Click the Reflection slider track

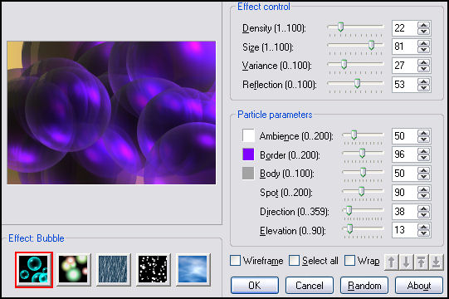click(x=355, y=83)
